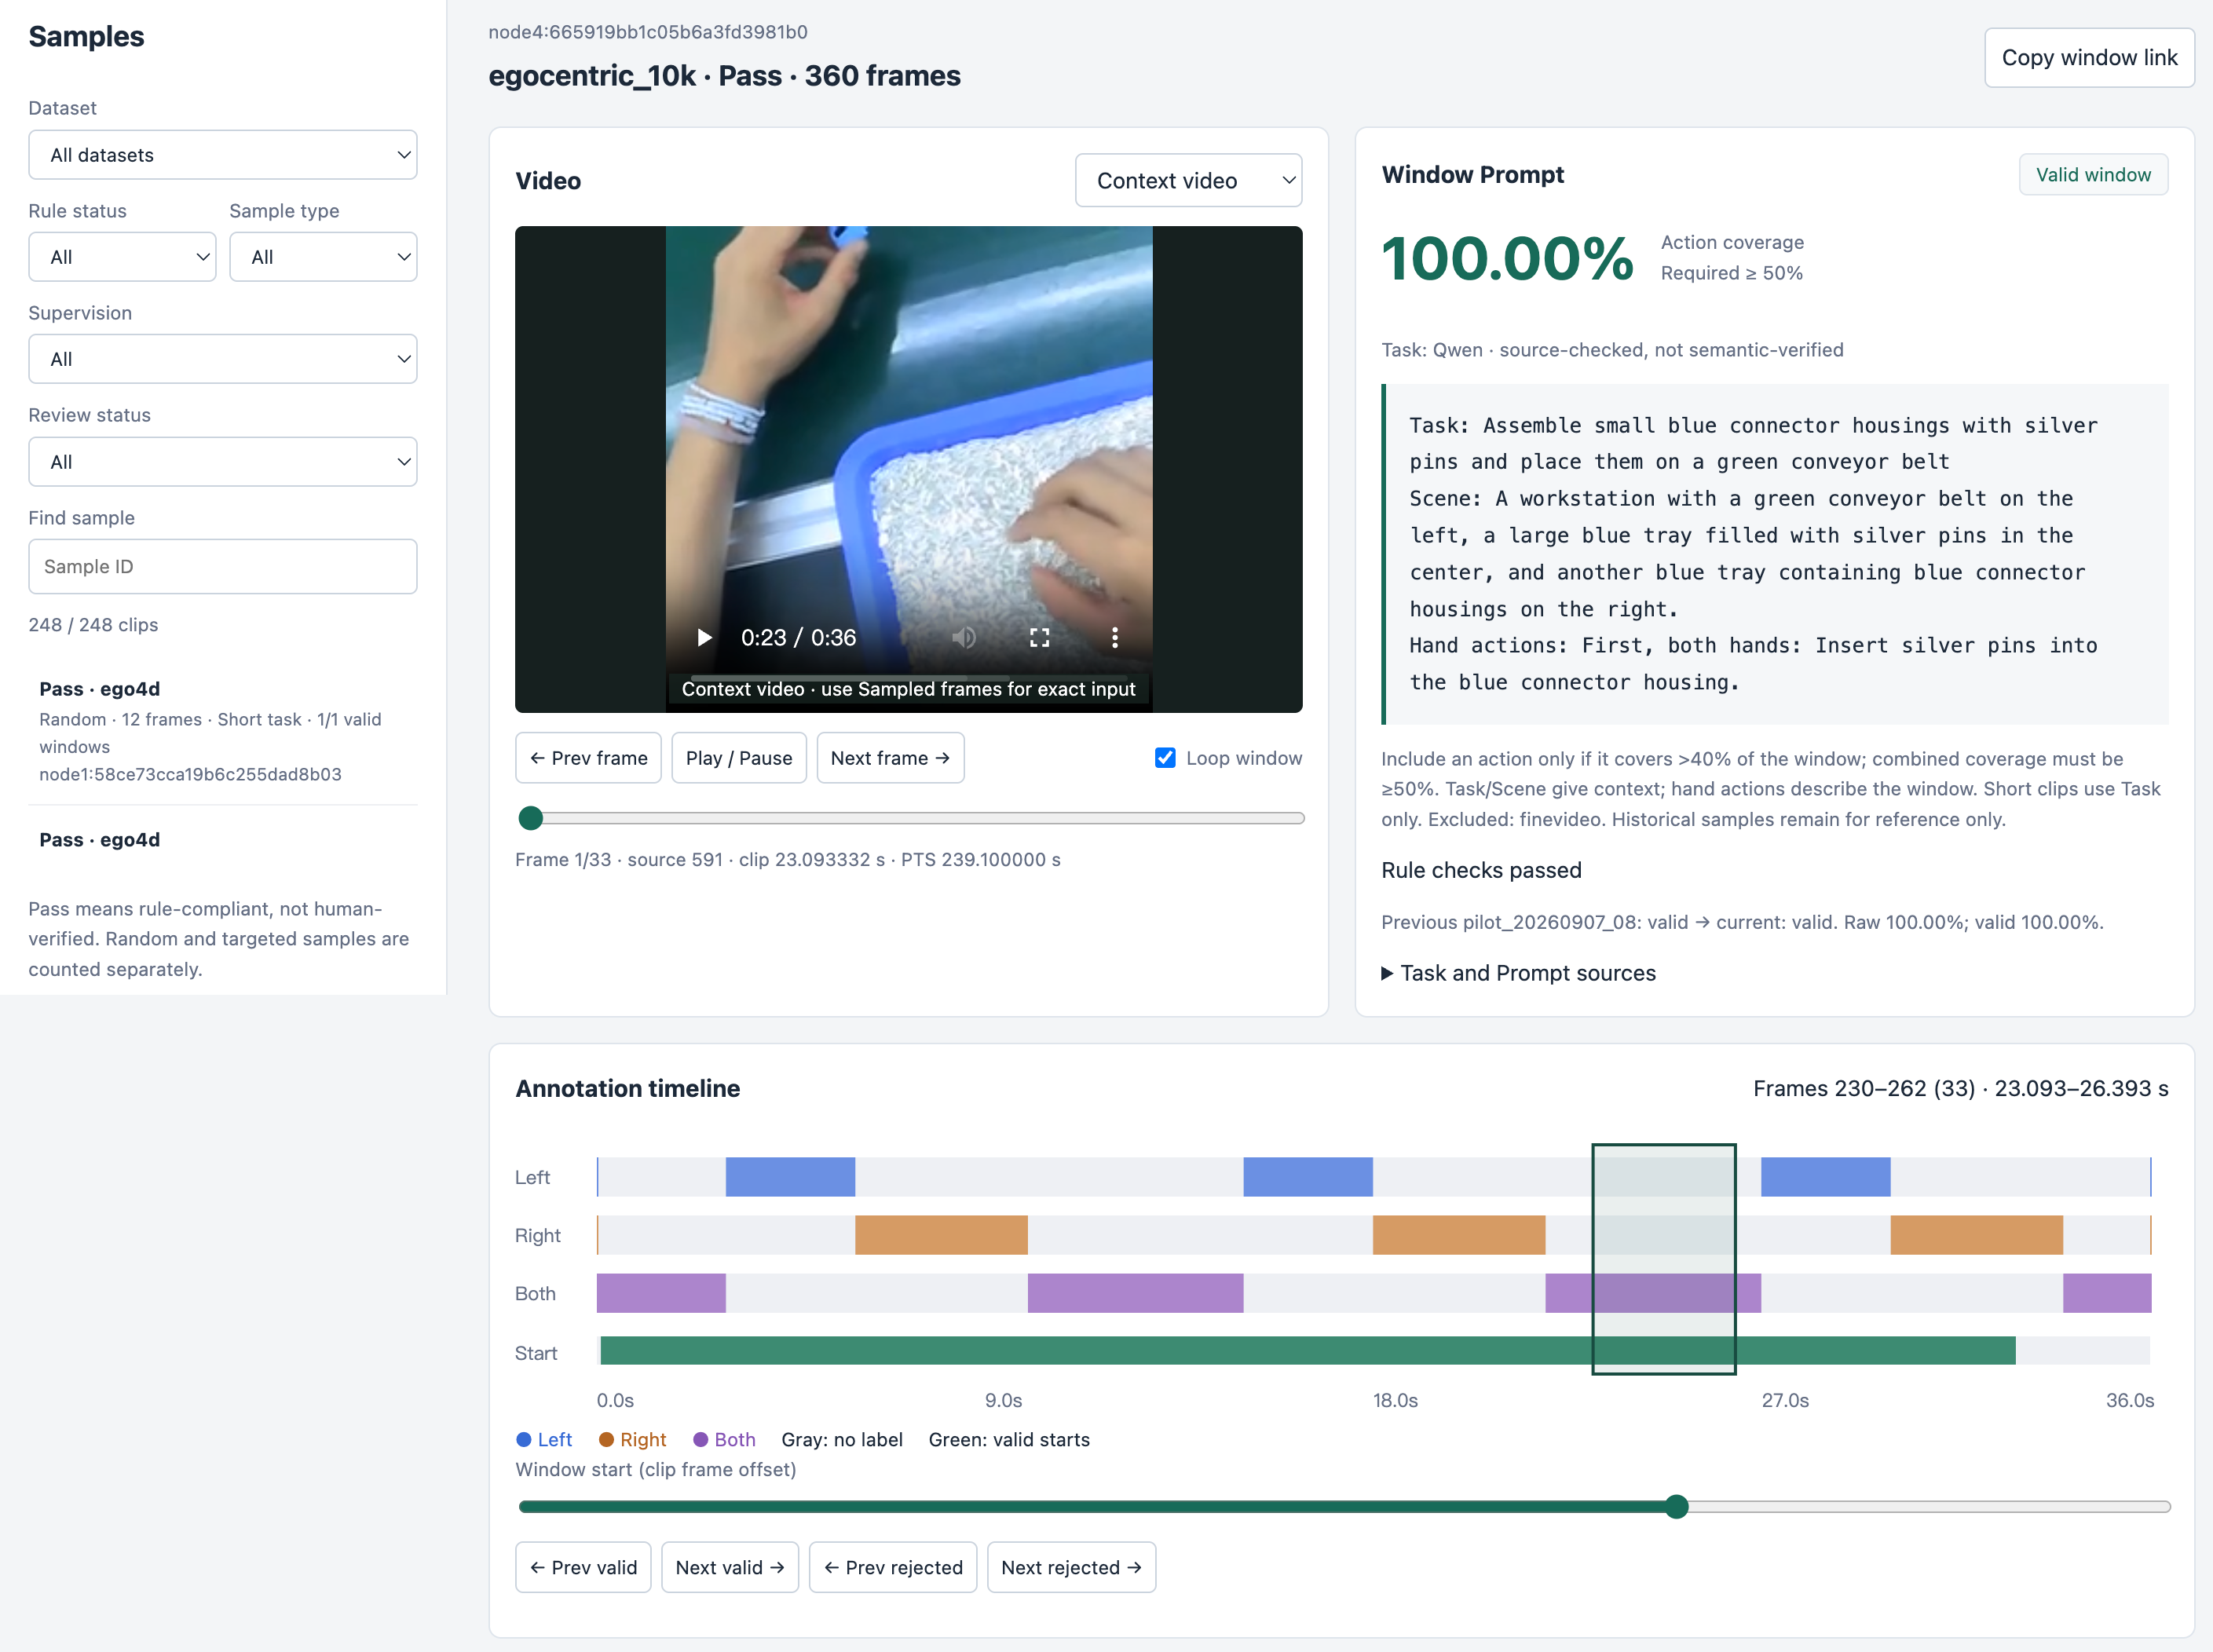Click the 27.0s timeline axis label
2213x1652 pixels.
pyautogui.click(x=1785, y=1400)
